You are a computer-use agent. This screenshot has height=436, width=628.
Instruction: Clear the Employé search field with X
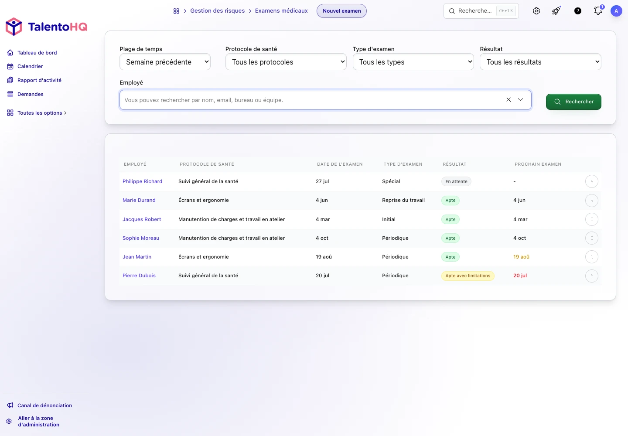coord(509,100)
